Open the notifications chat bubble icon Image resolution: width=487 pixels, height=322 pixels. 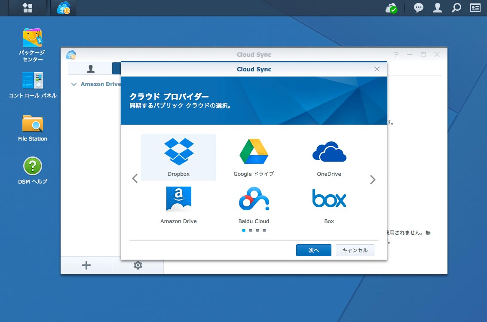click(x=418, y=7)
